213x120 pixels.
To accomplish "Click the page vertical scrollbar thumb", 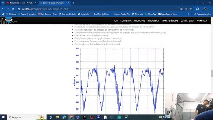I will pyautogui.click(x=212, y=73).
